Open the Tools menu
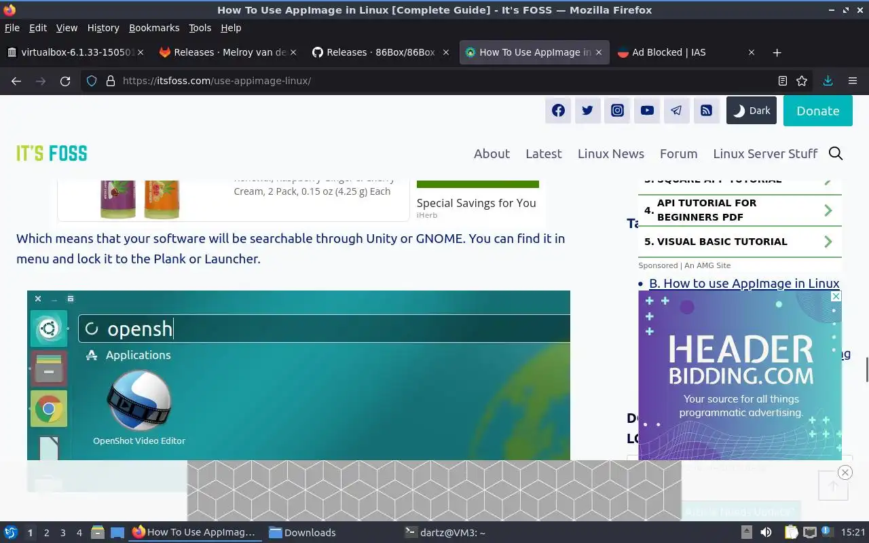 200,28
